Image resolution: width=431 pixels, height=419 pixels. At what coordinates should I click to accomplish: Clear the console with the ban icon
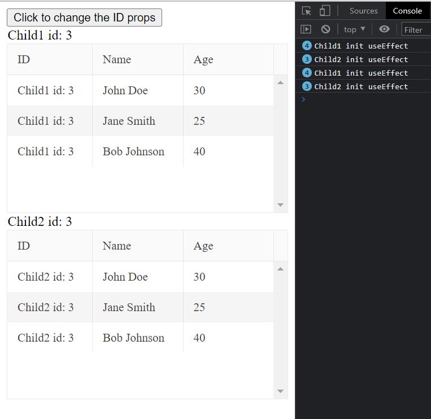[x=325, y=29]
